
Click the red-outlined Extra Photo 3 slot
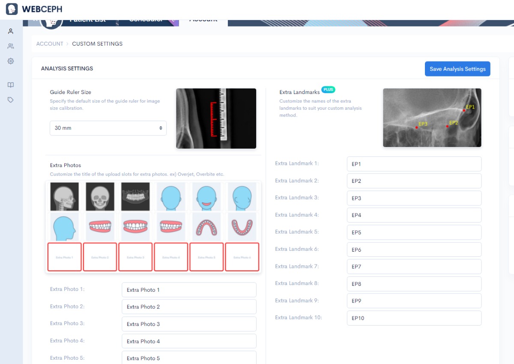(x=135, y=257)
